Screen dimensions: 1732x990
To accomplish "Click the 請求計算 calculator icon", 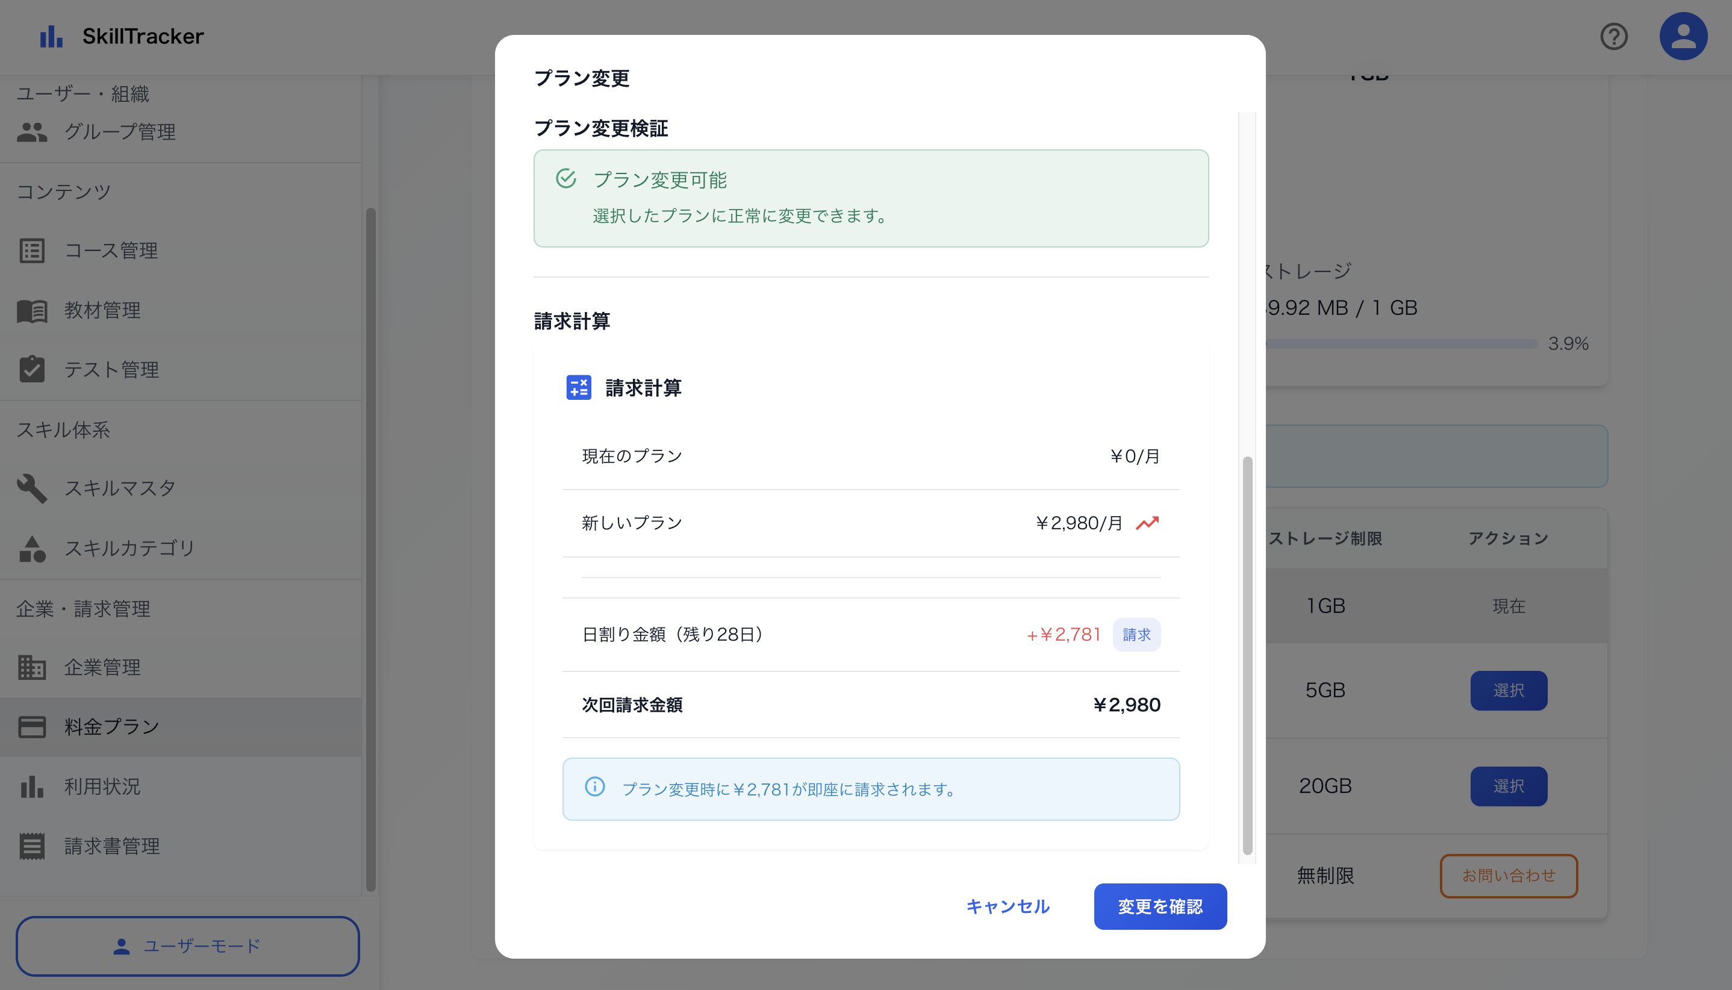I will (x=579, y=388).
